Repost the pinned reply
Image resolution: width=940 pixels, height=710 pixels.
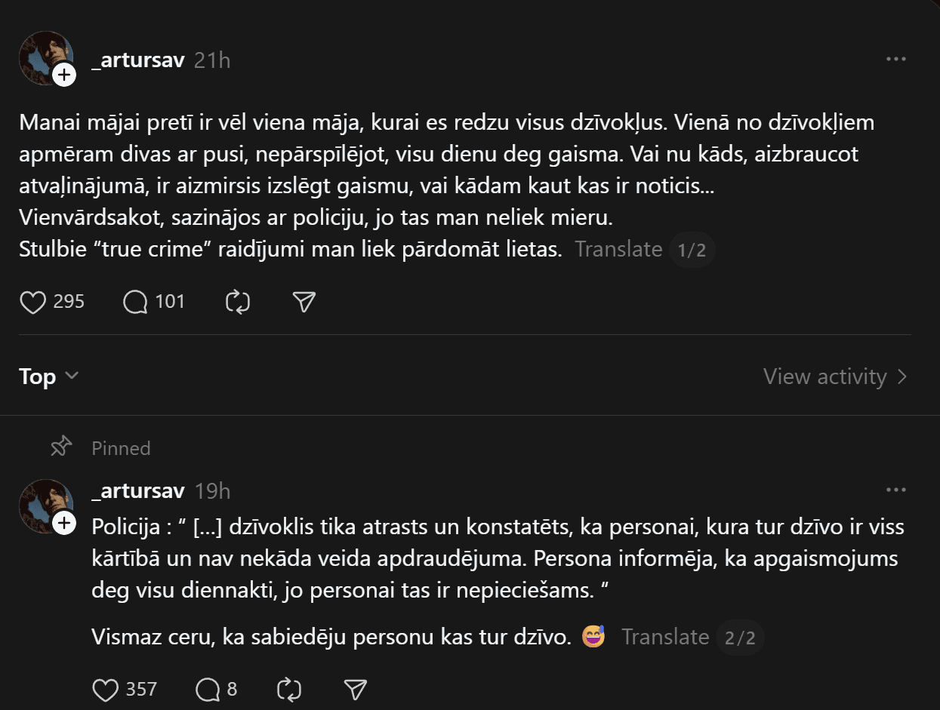[x=289, y=689]
